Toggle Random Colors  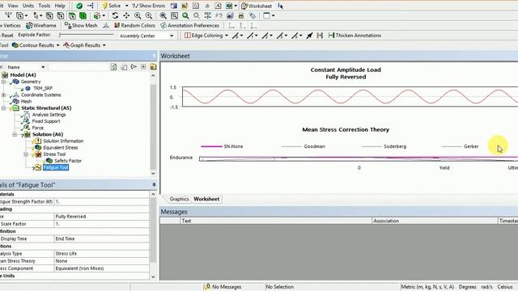(x=134, y=25)
